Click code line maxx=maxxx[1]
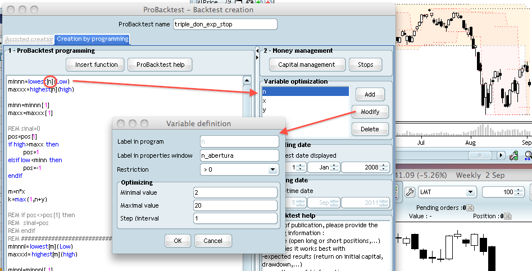Image resolution: width=532 pixels, height=271 pixels. tap(30, 113)
